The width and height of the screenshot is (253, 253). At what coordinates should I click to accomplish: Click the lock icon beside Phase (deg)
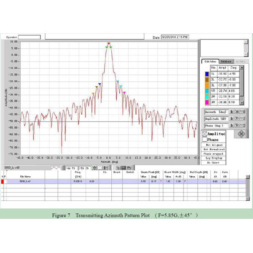231,125
